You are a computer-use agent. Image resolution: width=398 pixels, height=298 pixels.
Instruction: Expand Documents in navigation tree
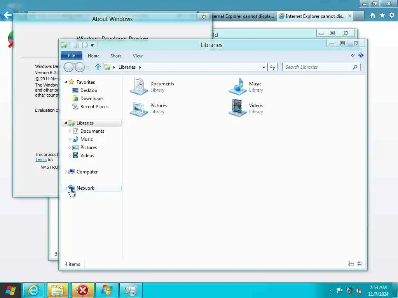point(70,131)
